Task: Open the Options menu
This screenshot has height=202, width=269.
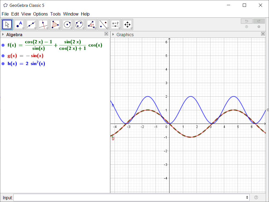Action: coord(40,14)
